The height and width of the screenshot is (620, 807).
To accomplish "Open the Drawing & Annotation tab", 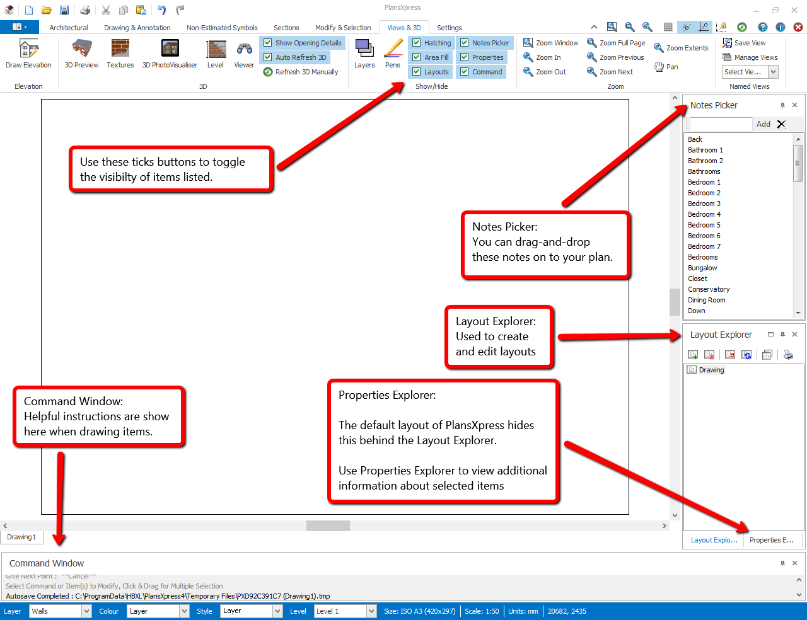I will tap(137, 28).
